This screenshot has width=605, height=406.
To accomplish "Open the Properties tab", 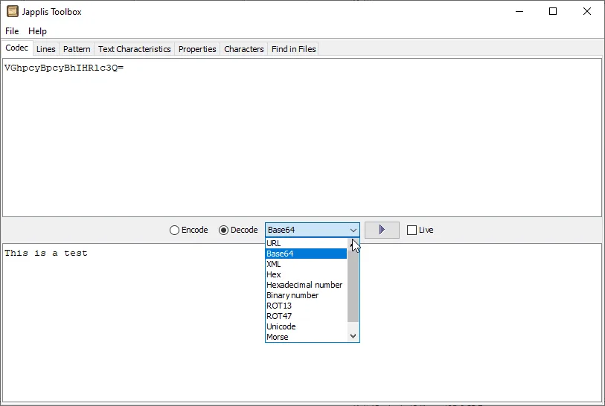I will (x=197, y=49).
